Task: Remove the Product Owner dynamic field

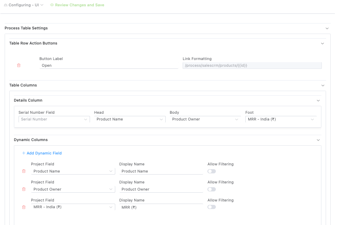Action: (x=24, y=189)
